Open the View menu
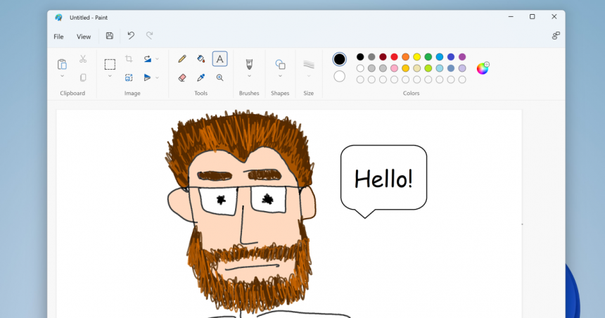 coord(84,37)
